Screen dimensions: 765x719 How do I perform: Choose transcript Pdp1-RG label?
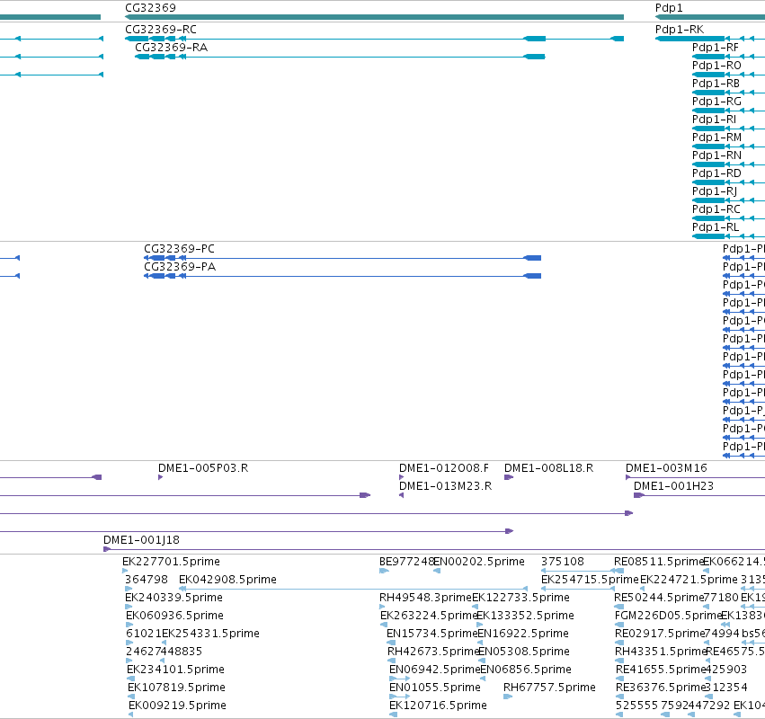(x=716, y=102)
